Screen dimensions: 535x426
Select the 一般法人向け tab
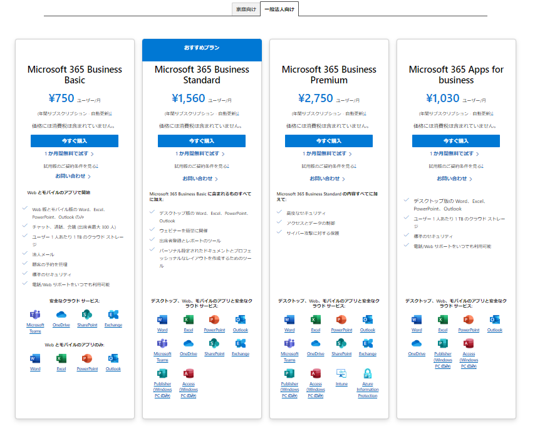point(279,9)
